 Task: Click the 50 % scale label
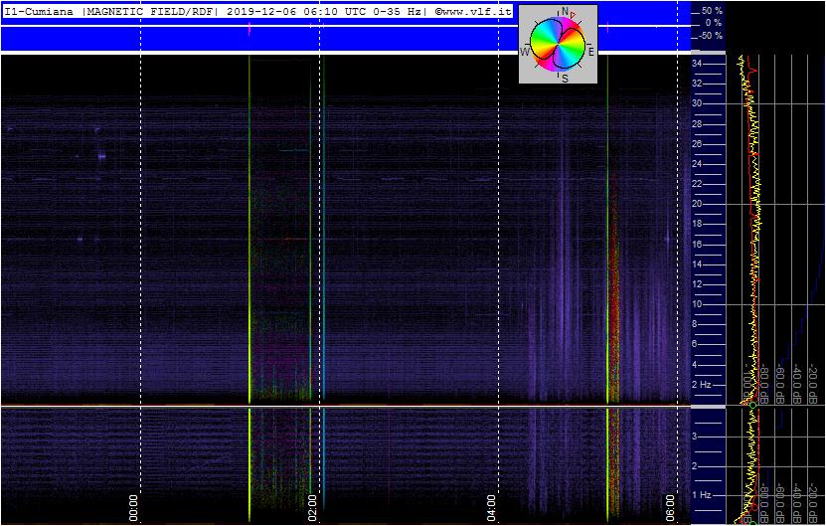tap(713, 11)
